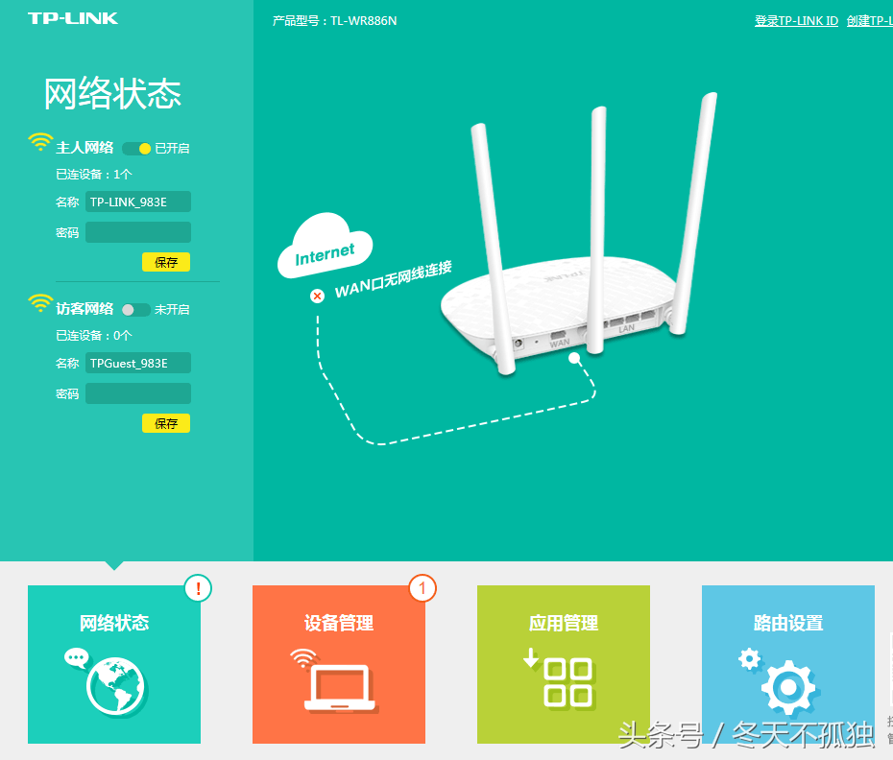Edit the guest network name TPGuest_983E
The image size is (893, 760).
tap(138, 363)
